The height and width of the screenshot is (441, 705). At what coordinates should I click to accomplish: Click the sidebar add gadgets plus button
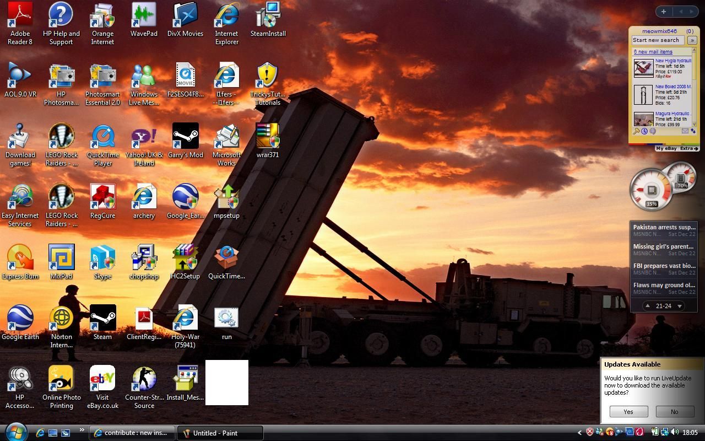[664, 11]
